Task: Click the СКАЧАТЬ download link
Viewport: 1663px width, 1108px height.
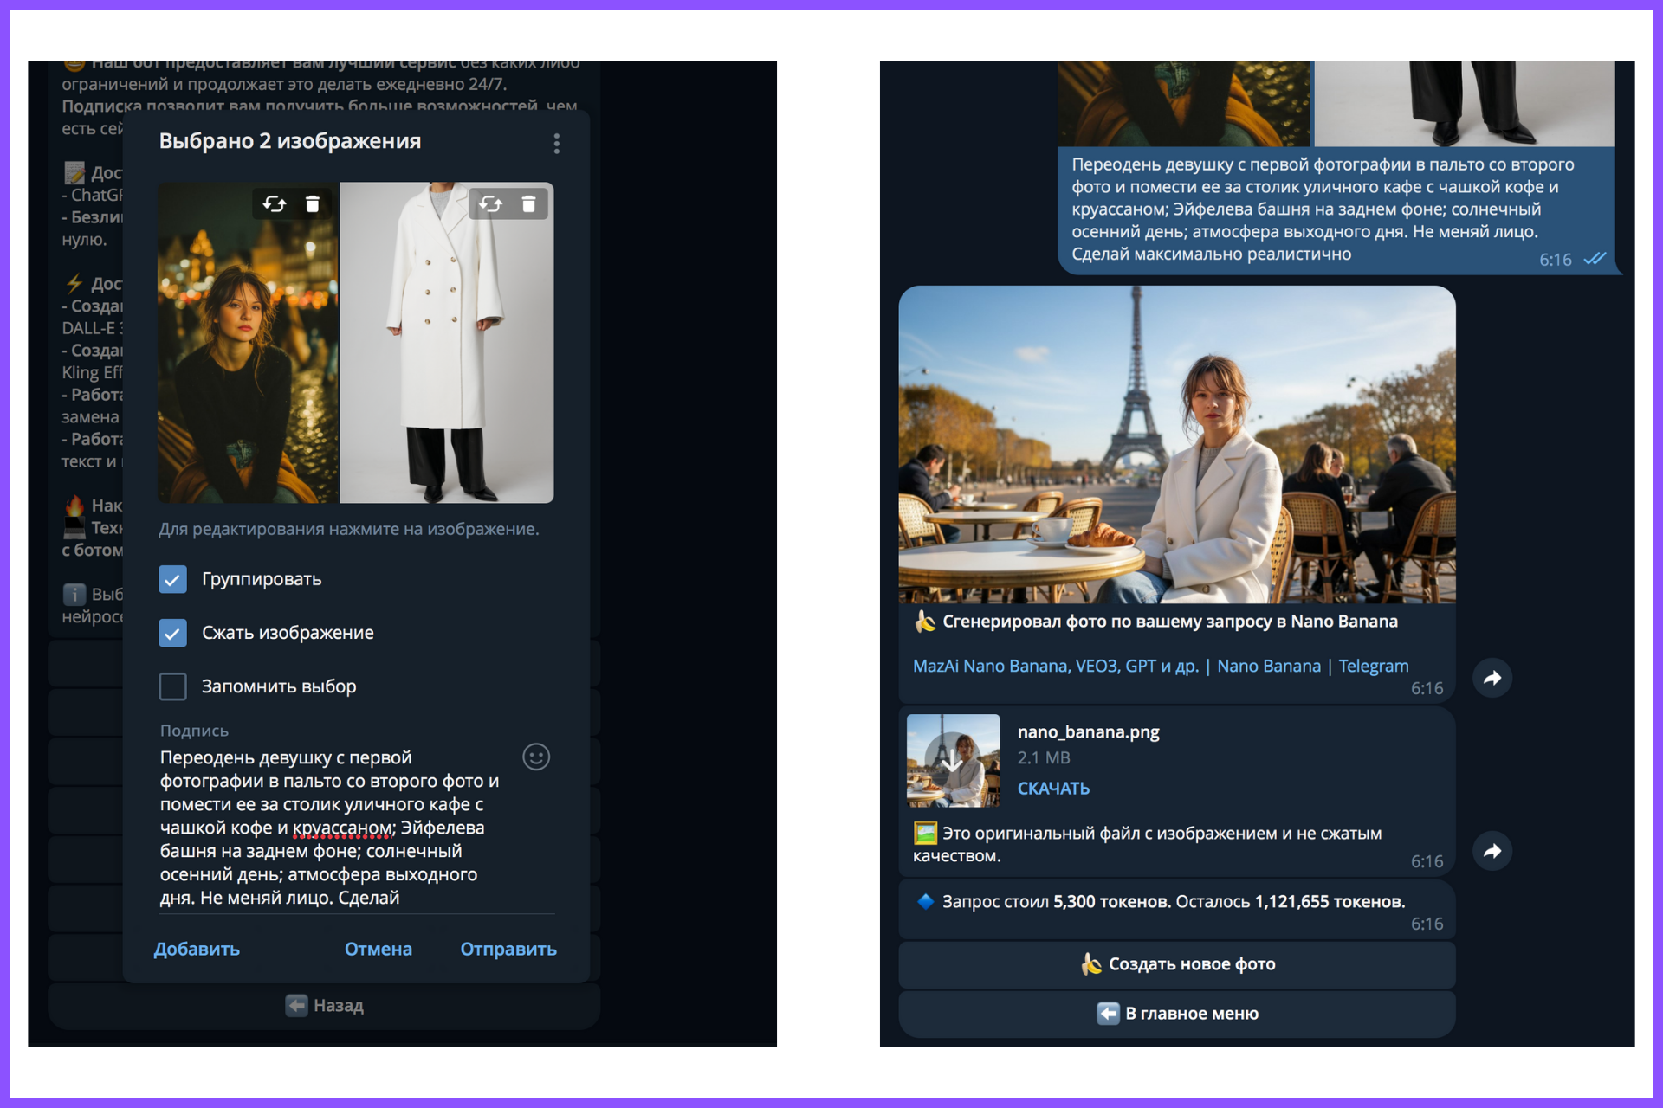Action: (1053, 789)
